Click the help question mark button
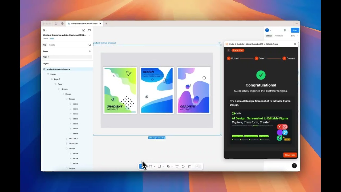The width and height of the screenshot is (341, 192). point(294,166)
